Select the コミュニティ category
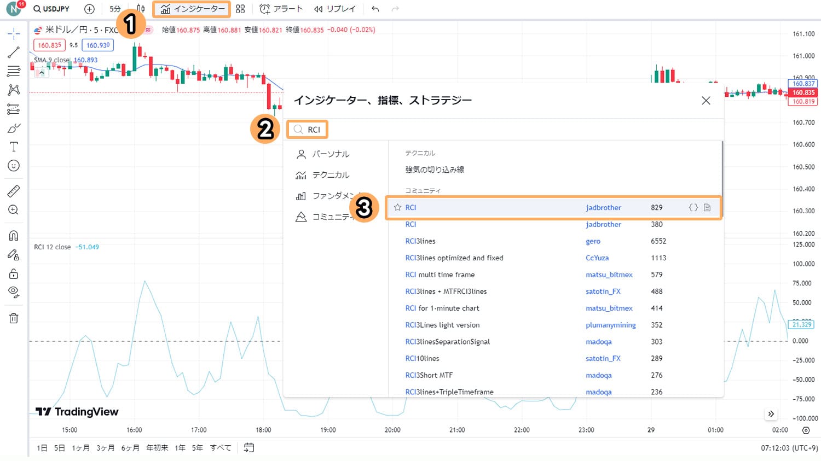The height and width of the screenshot is (461, 821). click(326, 217)
